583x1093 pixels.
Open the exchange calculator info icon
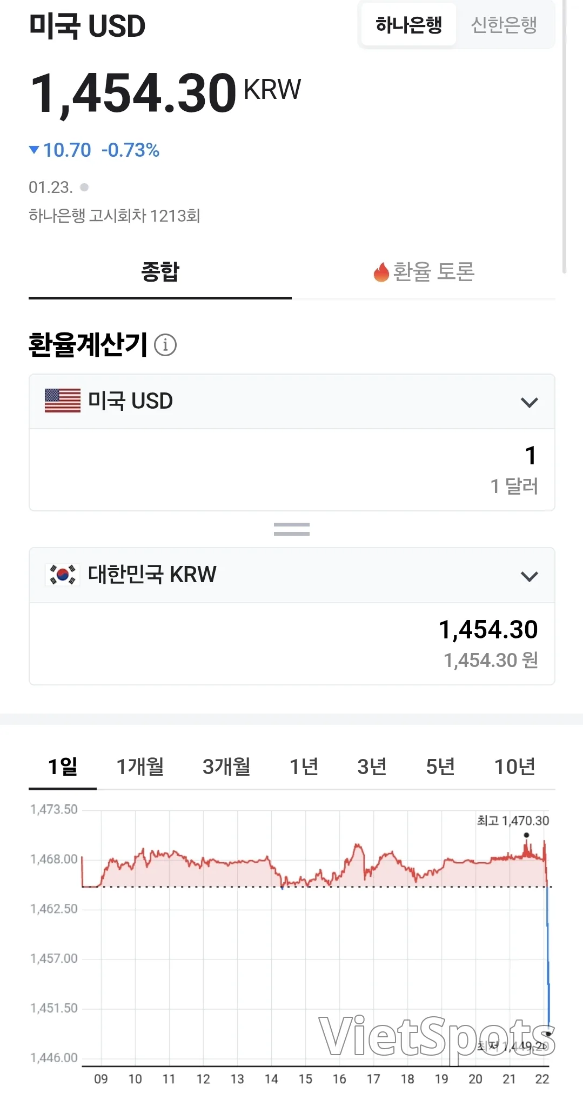tap(165, 345)
